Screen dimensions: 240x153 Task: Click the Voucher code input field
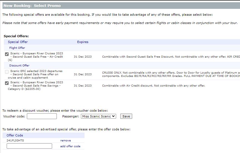(x=42, y=116)
